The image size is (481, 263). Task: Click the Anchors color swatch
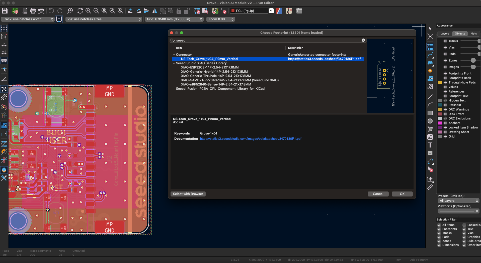440,123
